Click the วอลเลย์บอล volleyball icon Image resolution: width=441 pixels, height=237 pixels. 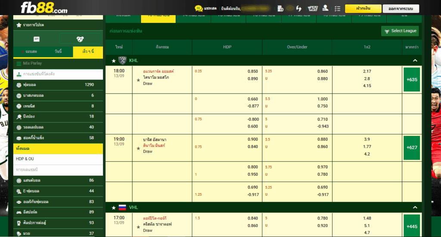pos(19,128)
